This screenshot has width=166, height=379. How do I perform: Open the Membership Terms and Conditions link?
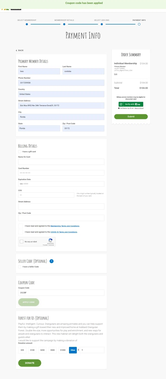tap(65, 226)
